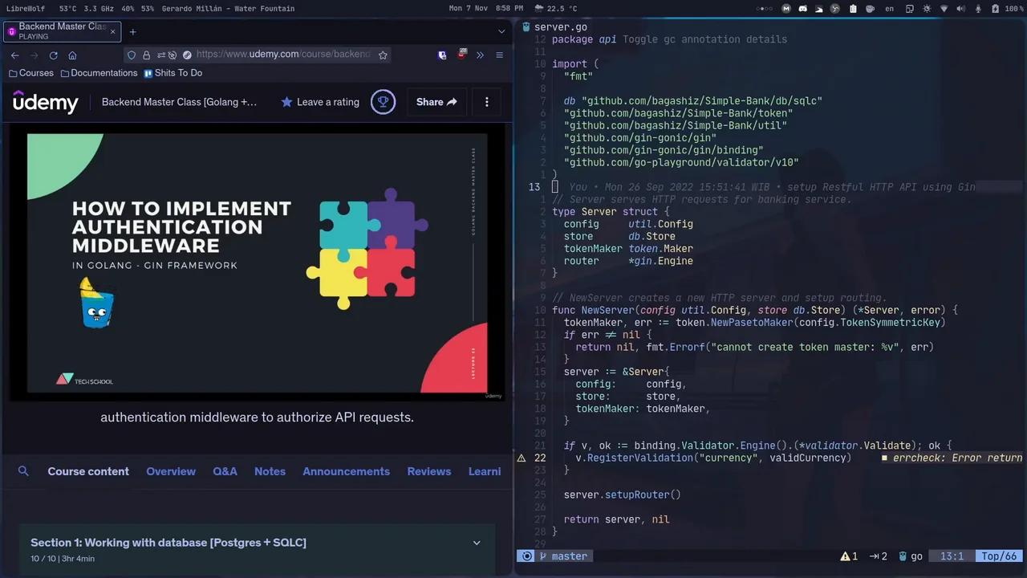Open the Shits To Do bookmark

pyautogui.click(x=178, y=72)
